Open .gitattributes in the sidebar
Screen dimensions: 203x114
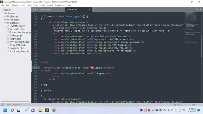[17, 26]
